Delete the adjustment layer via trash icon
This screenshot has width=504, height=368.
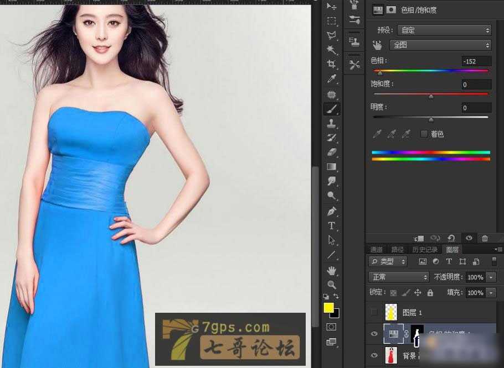pos(485,238)
